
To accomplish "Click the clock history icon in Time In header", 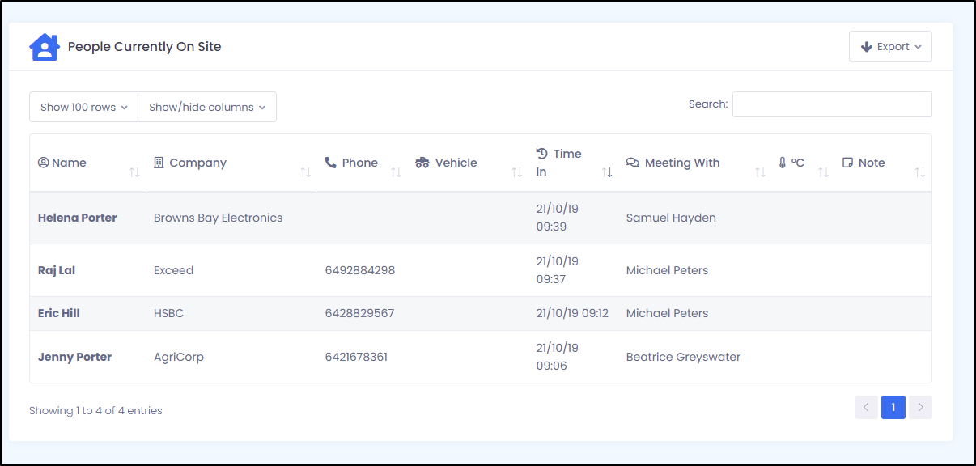I will coord(542,154).
